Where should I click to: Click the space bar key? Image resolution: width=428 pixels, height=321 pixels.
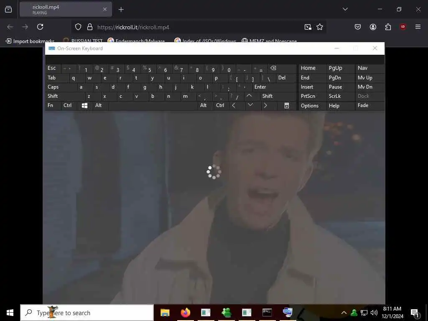153,106
